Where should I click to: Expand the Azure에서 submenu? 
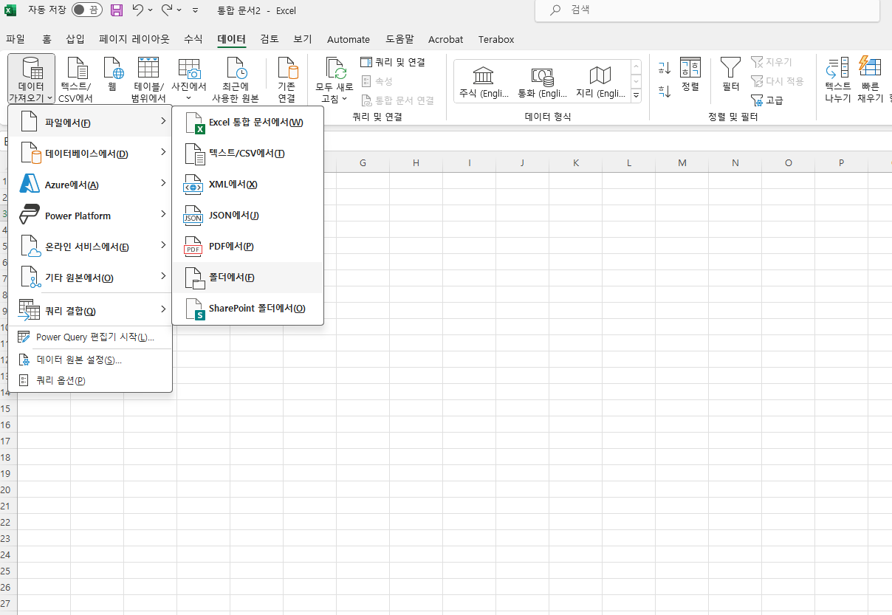coord(90,184)
